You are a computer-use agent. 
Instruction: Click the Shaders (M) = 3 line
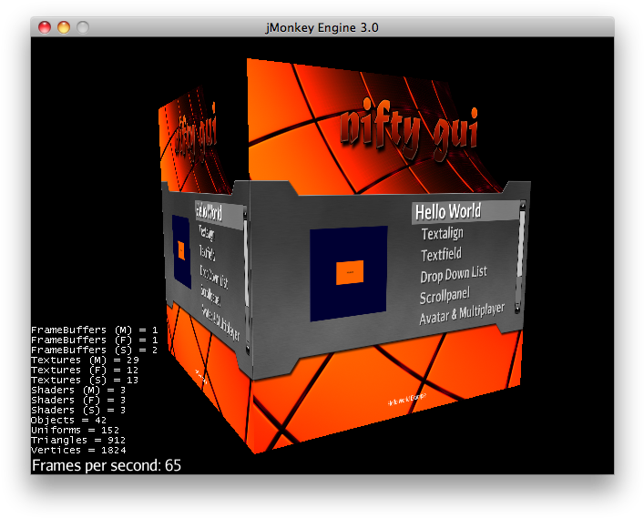click(x=78, y=390)
